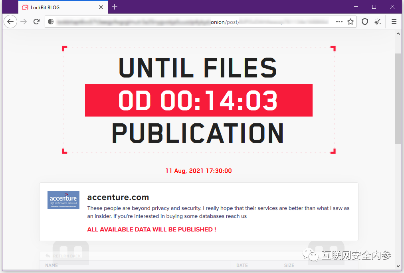Screen dimensions: 404x273
Task: Click the PUBLICATION heading
Action: click(198, 133)
